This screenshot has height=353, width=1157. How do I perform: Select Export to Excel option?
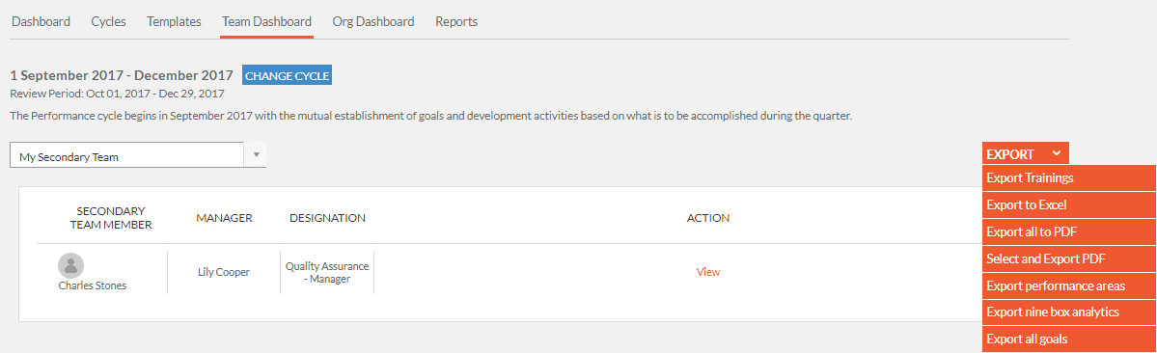[x=1069, y=204]
